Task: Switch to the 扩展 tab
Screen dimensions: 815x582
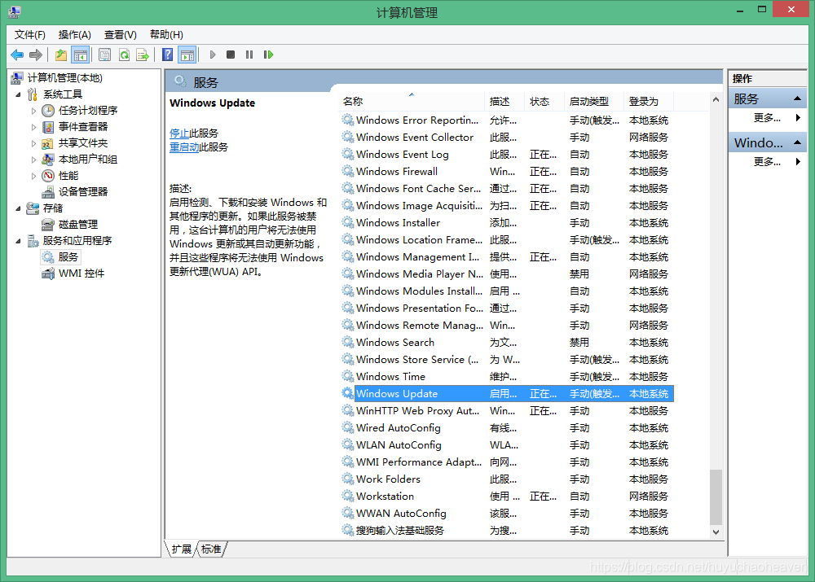Action: (182, 549)
